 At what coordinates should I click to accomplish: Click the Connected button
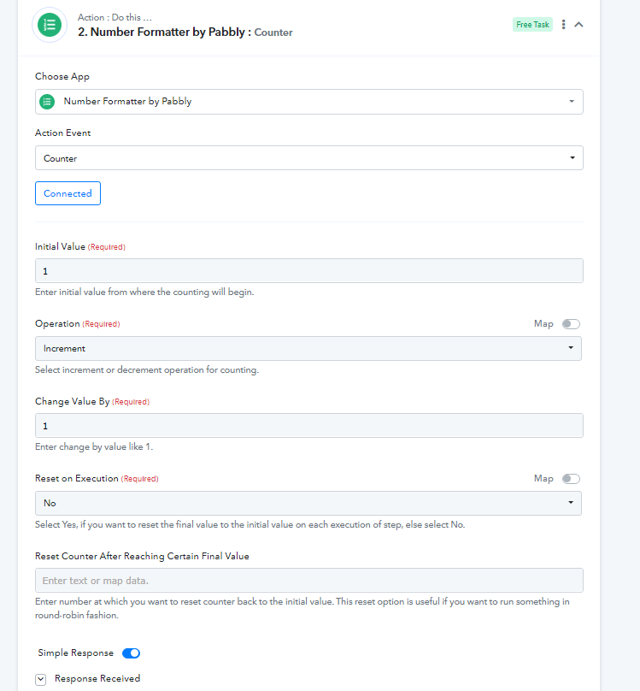[x=68, y=193]
